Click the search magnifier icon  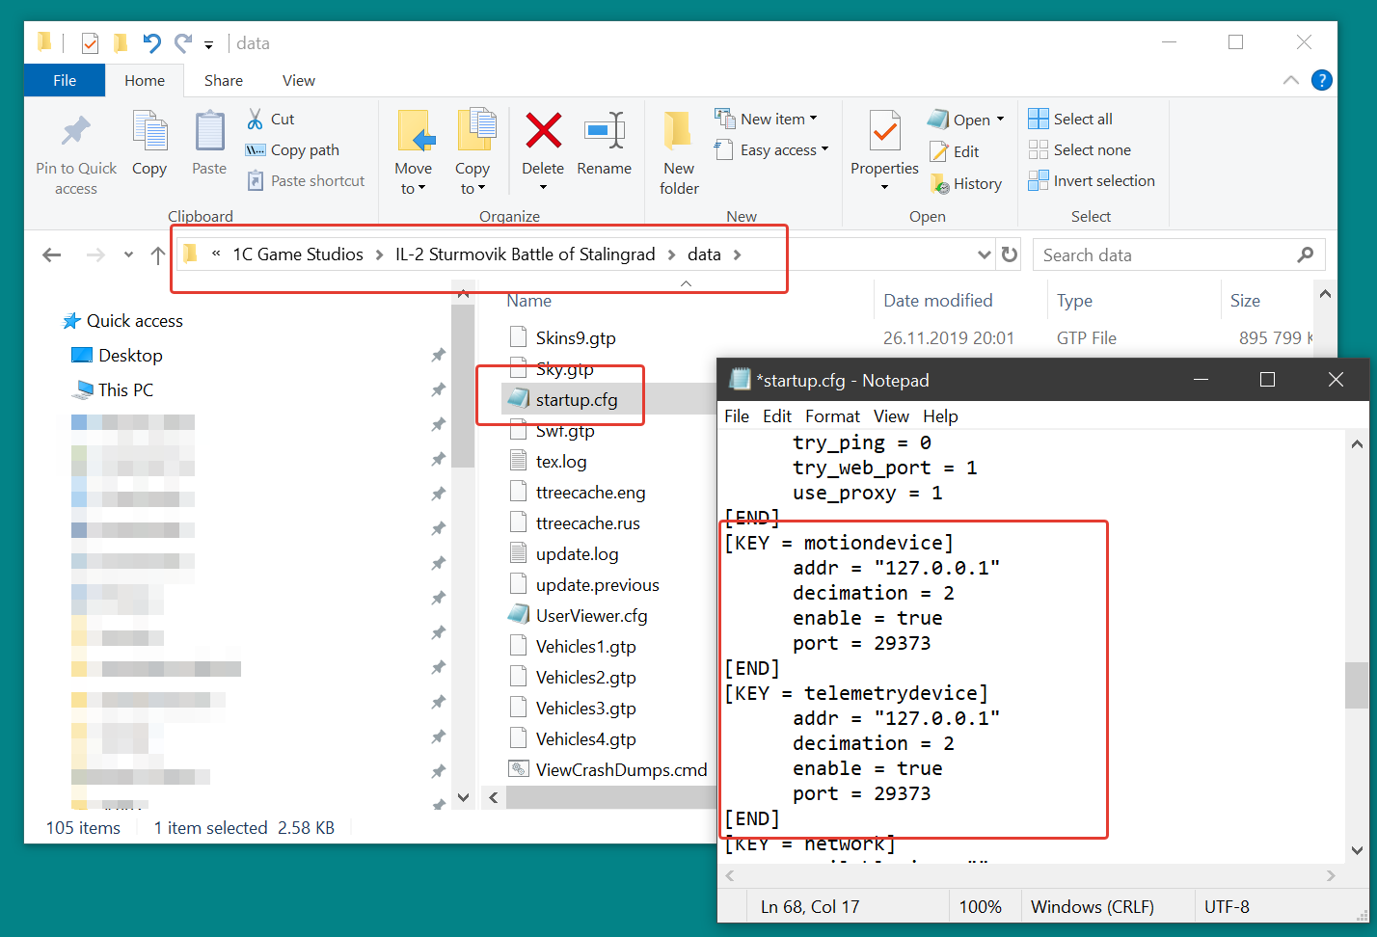point(1306,254)
